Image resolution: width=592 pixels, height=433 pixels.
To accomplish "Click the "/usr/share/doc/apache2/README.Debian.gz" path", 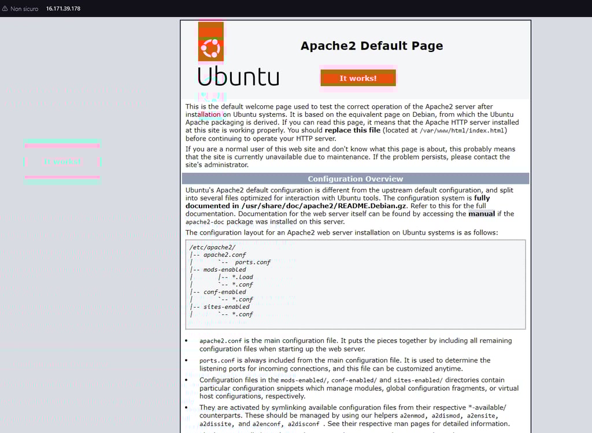I will pyautogui.click(x=324, y=206).
